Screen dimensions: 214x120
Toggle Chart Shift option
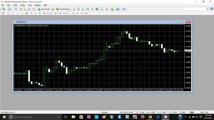[x=107, y=9]
